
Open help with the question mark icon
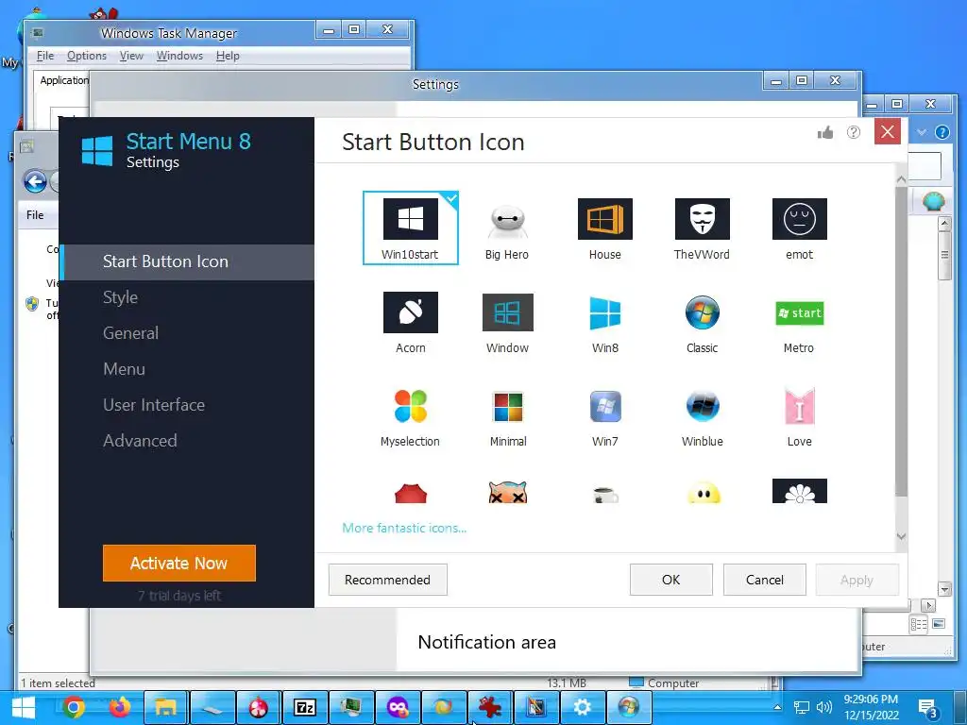pyautogui.click(x=854, y=132)
